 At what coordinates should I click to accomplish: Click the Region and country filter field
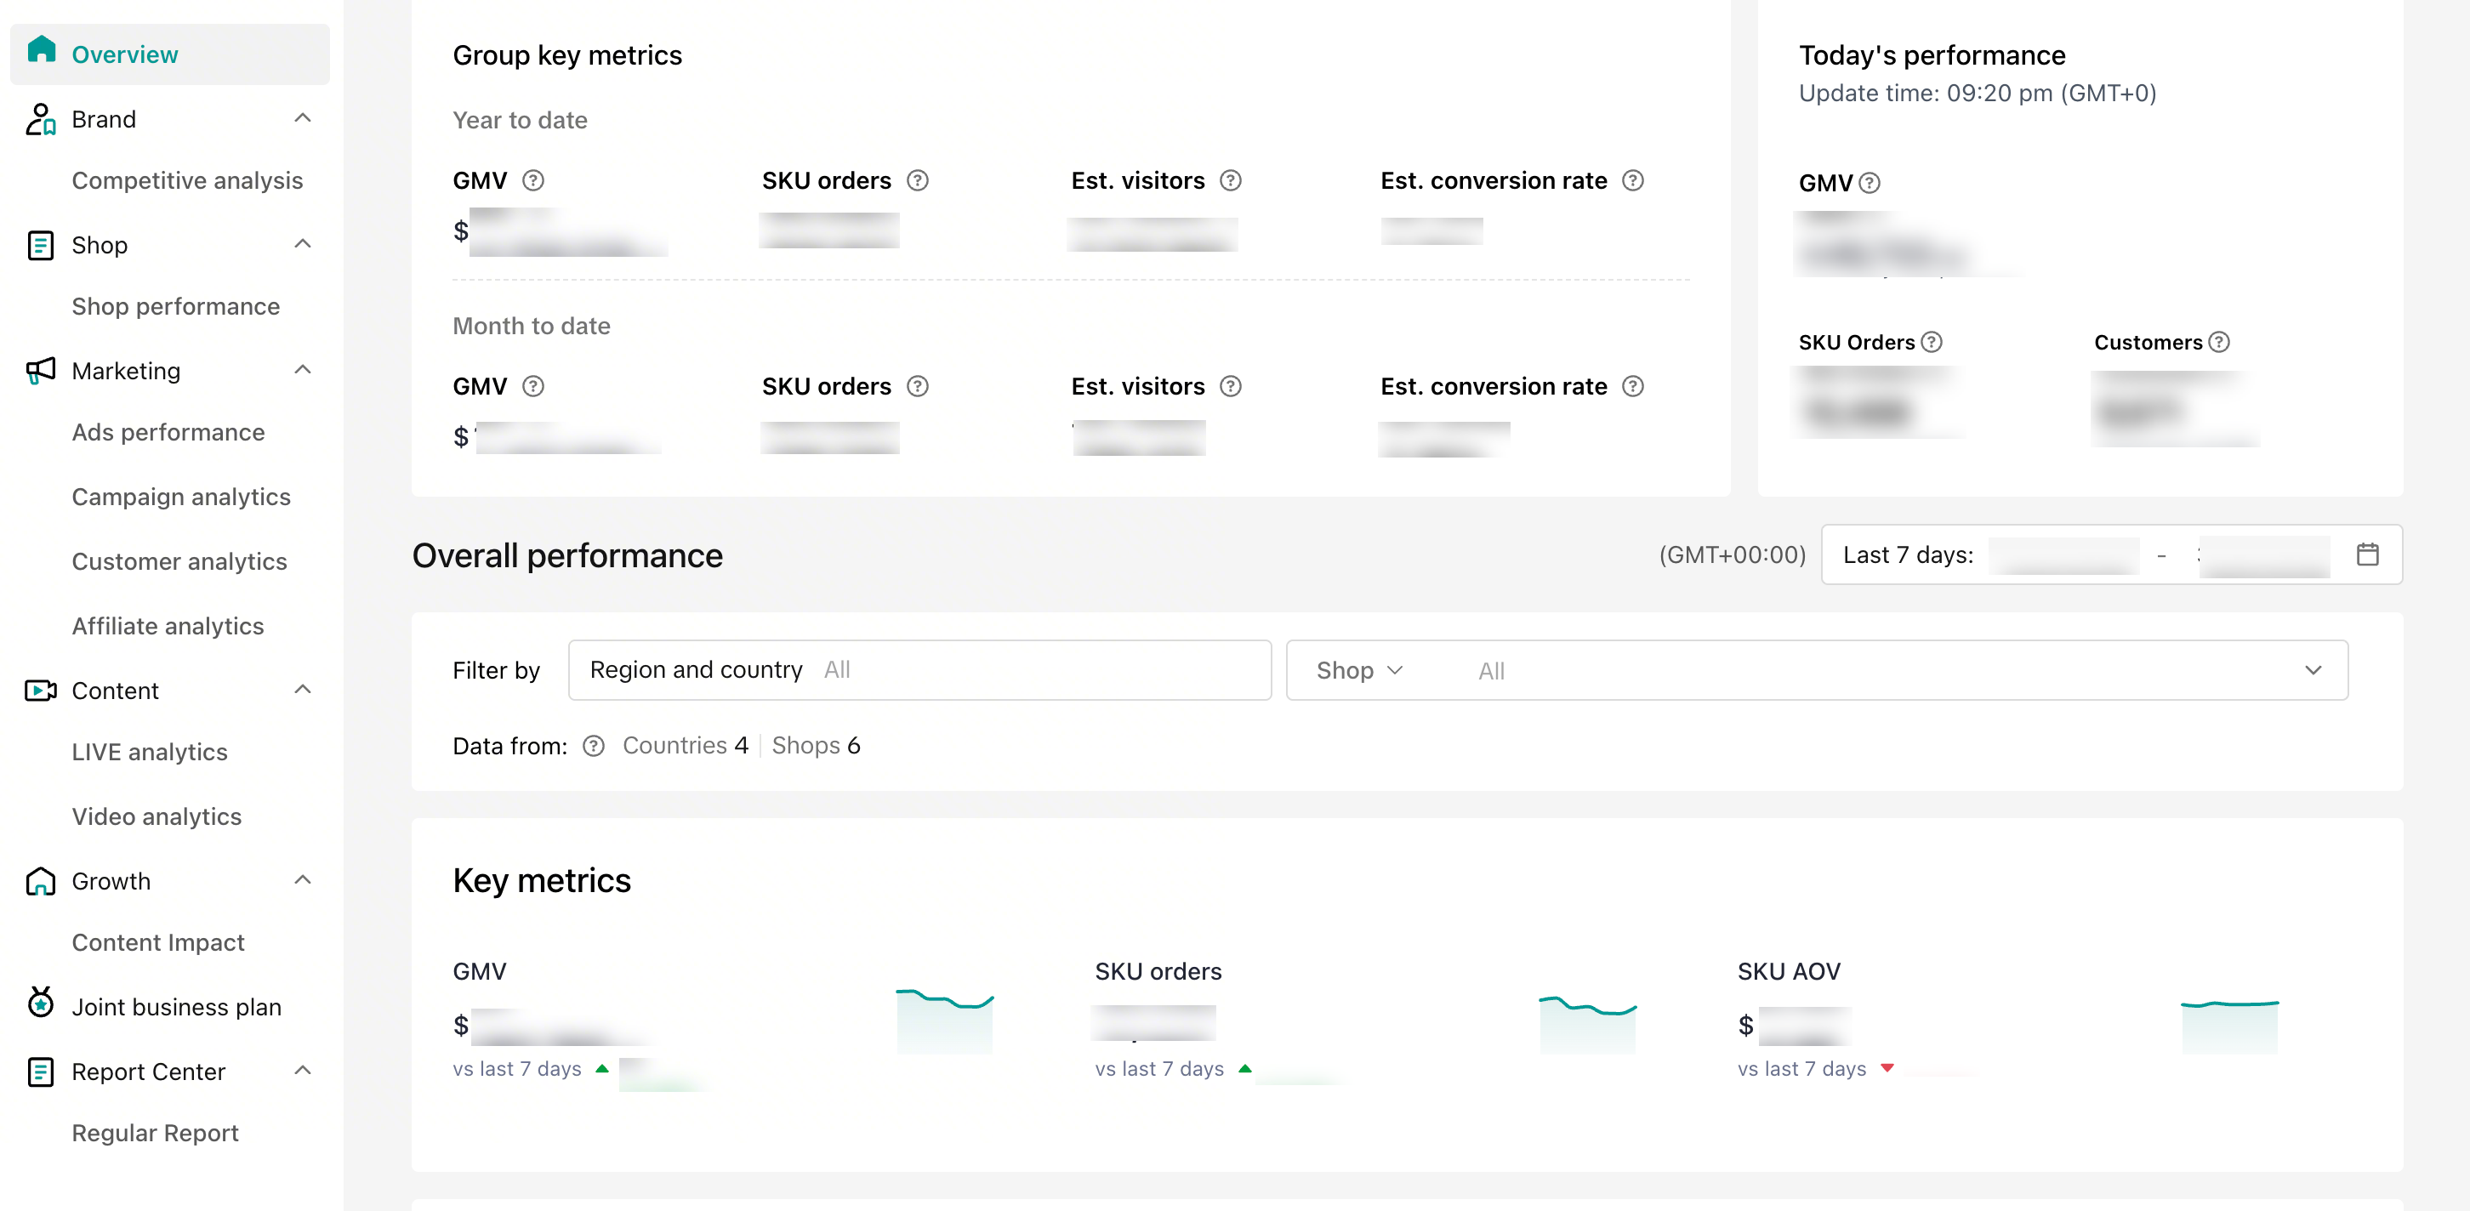[919, 670]
